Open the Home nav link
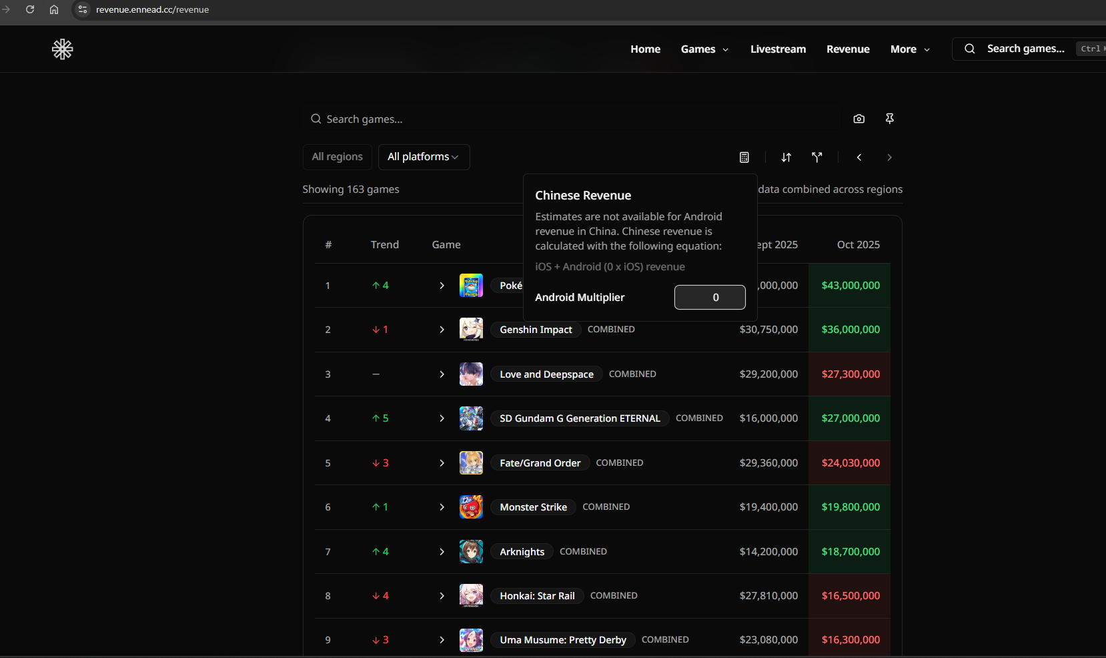This screenshot has height=658, width=1106. 645,49
